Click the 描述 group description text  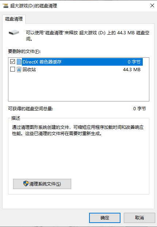(x=78, y=130)
